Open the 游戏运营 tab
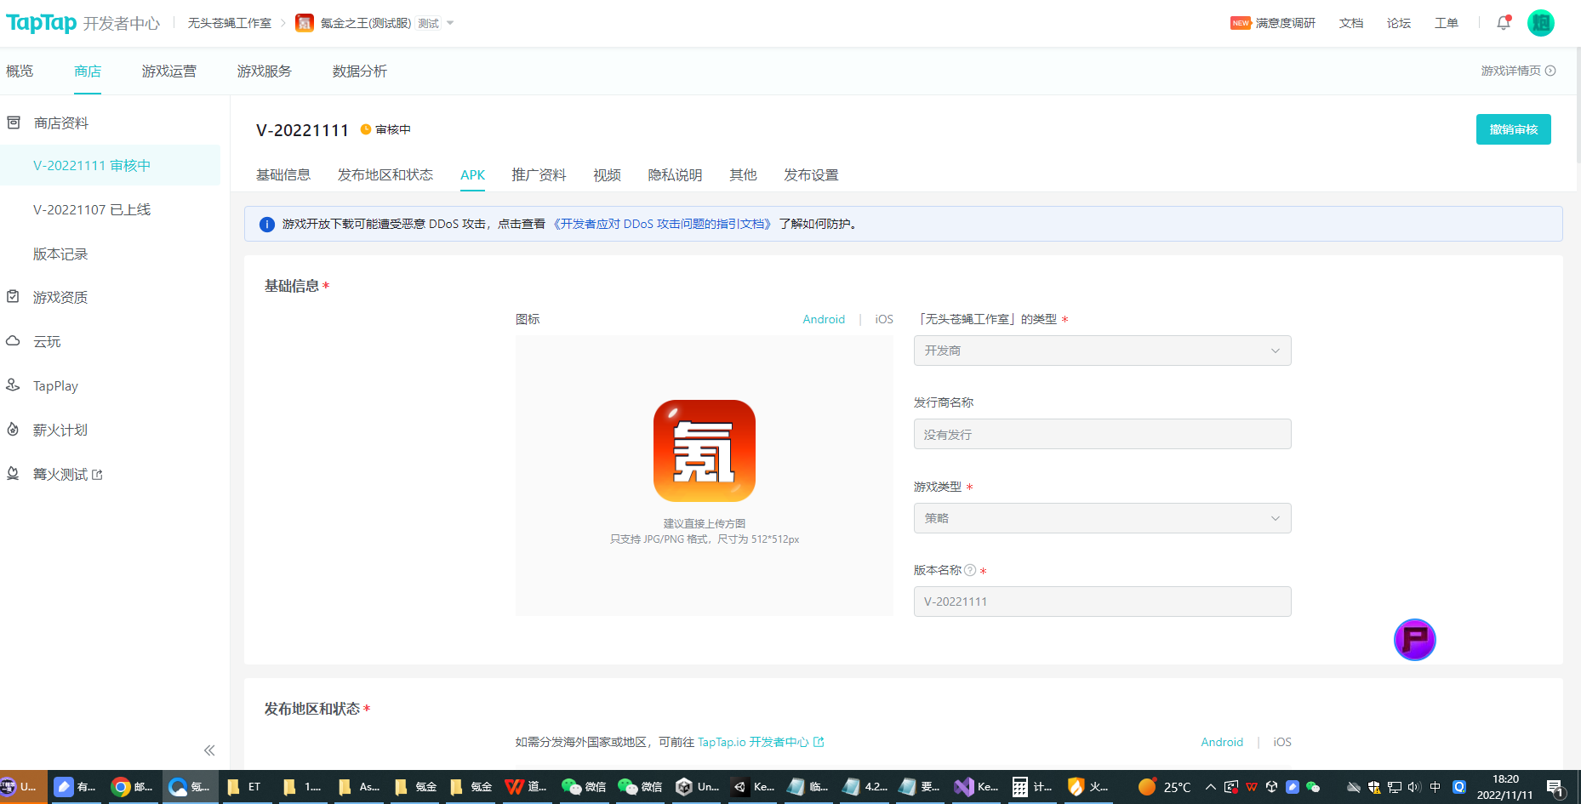Image resolution: width=1581 pixels, height=804 pixels. coord(169,71)
